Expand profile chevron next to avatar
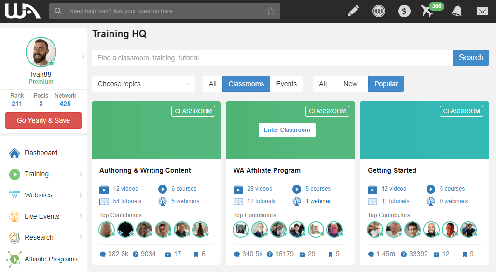Viewport: 496px width, 272px height. 83,56
